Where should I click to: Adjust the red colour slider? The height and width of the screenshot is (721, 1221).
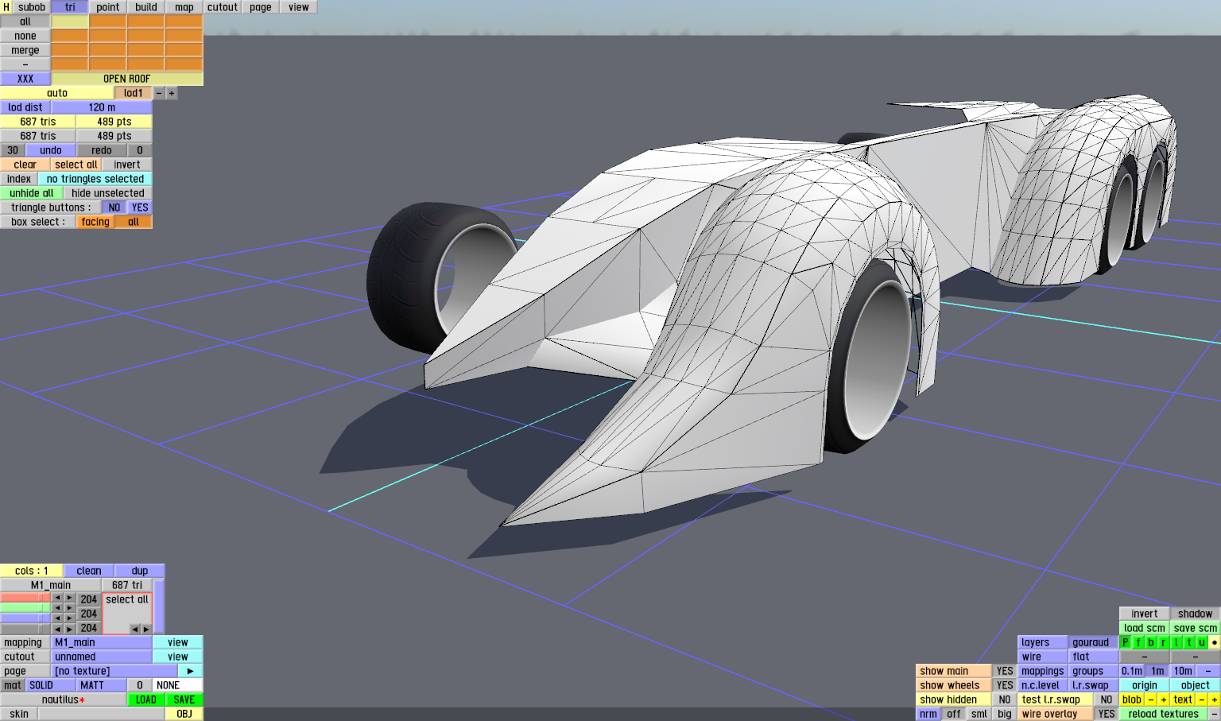point(25,598)
